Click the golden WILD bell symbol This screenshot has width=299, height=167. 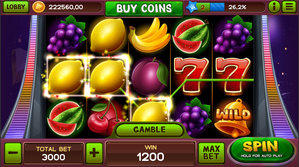click(233, 118)
